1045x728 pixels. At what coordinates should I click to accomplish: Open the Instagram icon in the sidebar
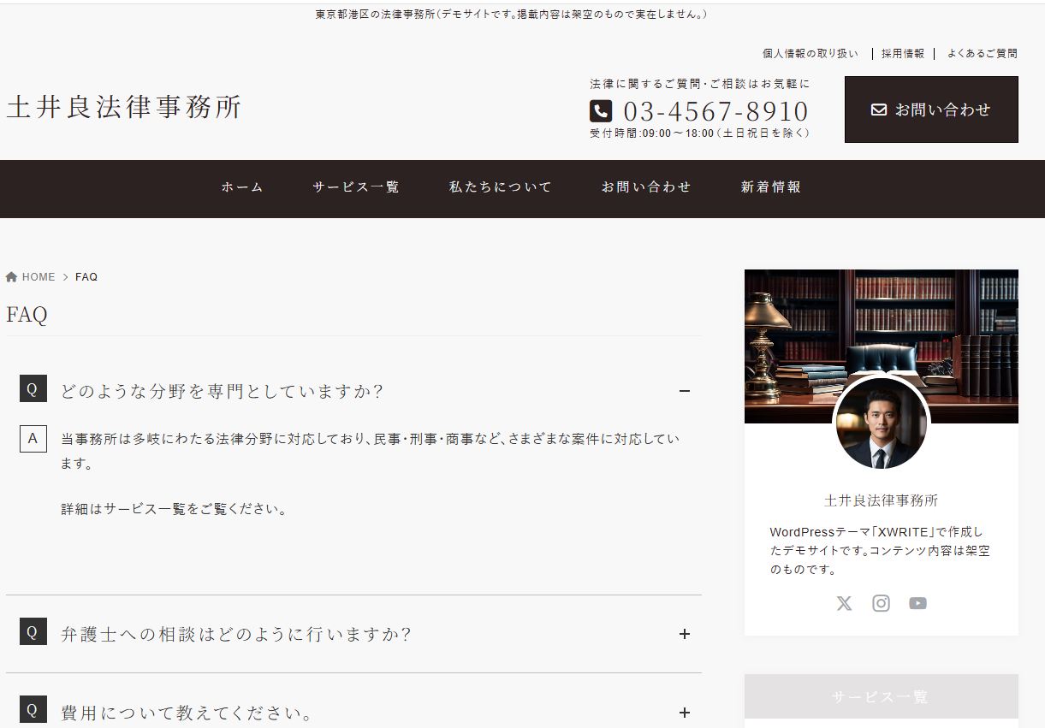881,603
